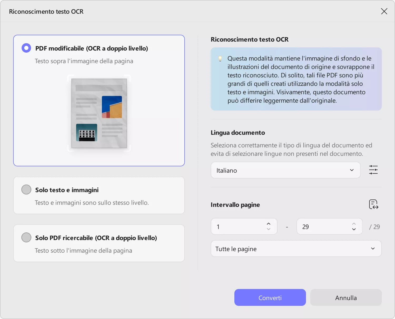
Task: Expand the Tutte le pagine dropdown
Action: (296, 249)
